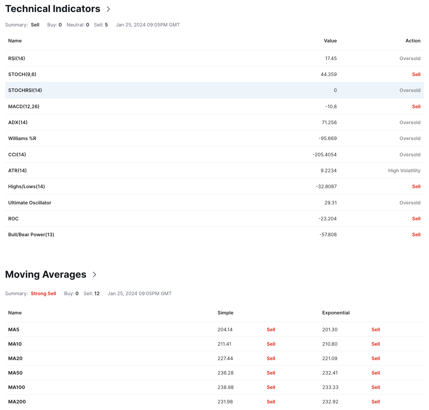Open Technical Indicators via its chevron arrow

(x=108, y=9)
